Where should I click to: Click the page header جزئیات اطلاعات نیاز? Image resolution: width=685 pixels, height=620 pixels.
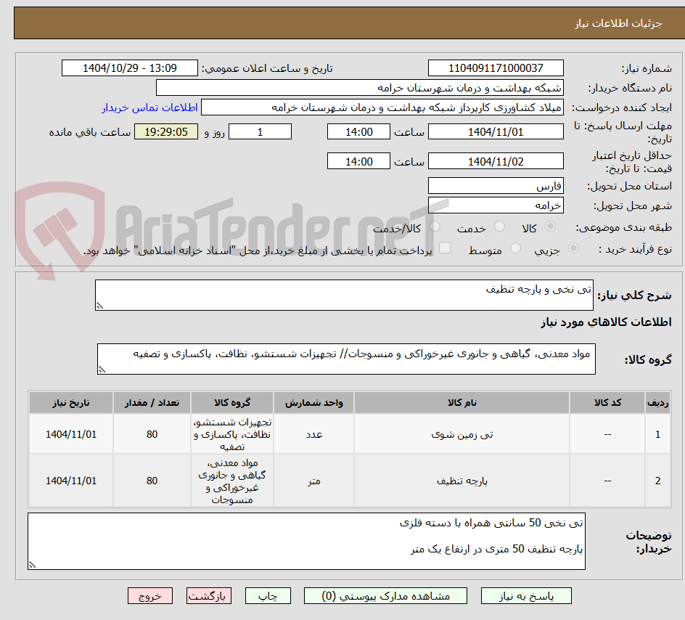click(x=618, y=23)
